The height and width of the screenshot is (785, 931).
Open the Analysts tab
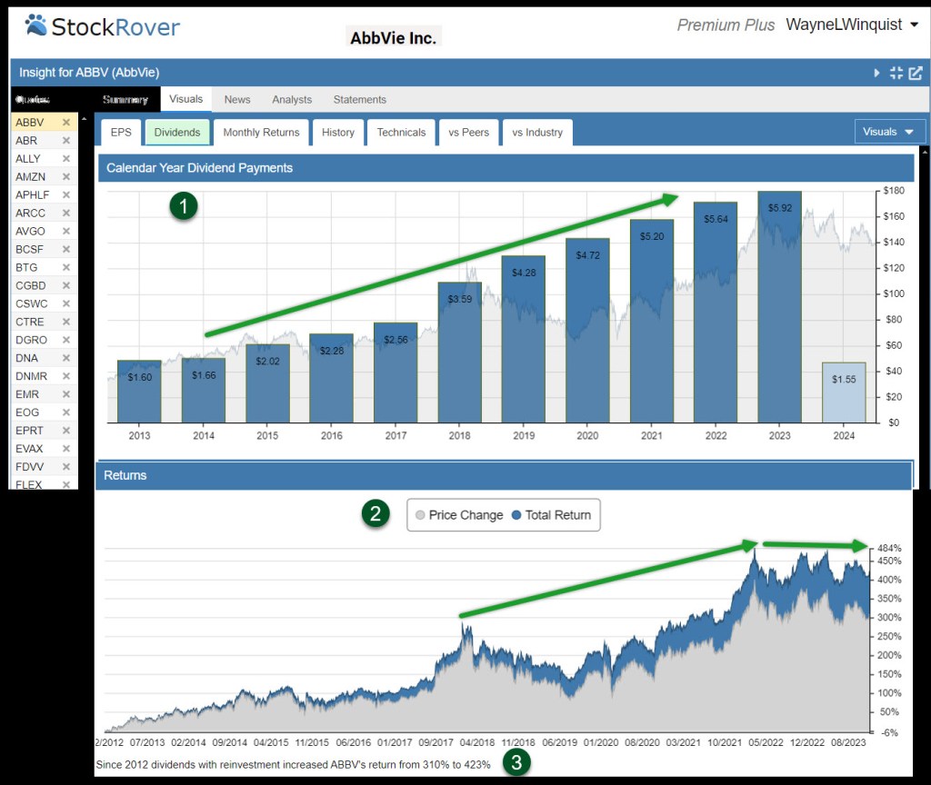click(292, 100)
